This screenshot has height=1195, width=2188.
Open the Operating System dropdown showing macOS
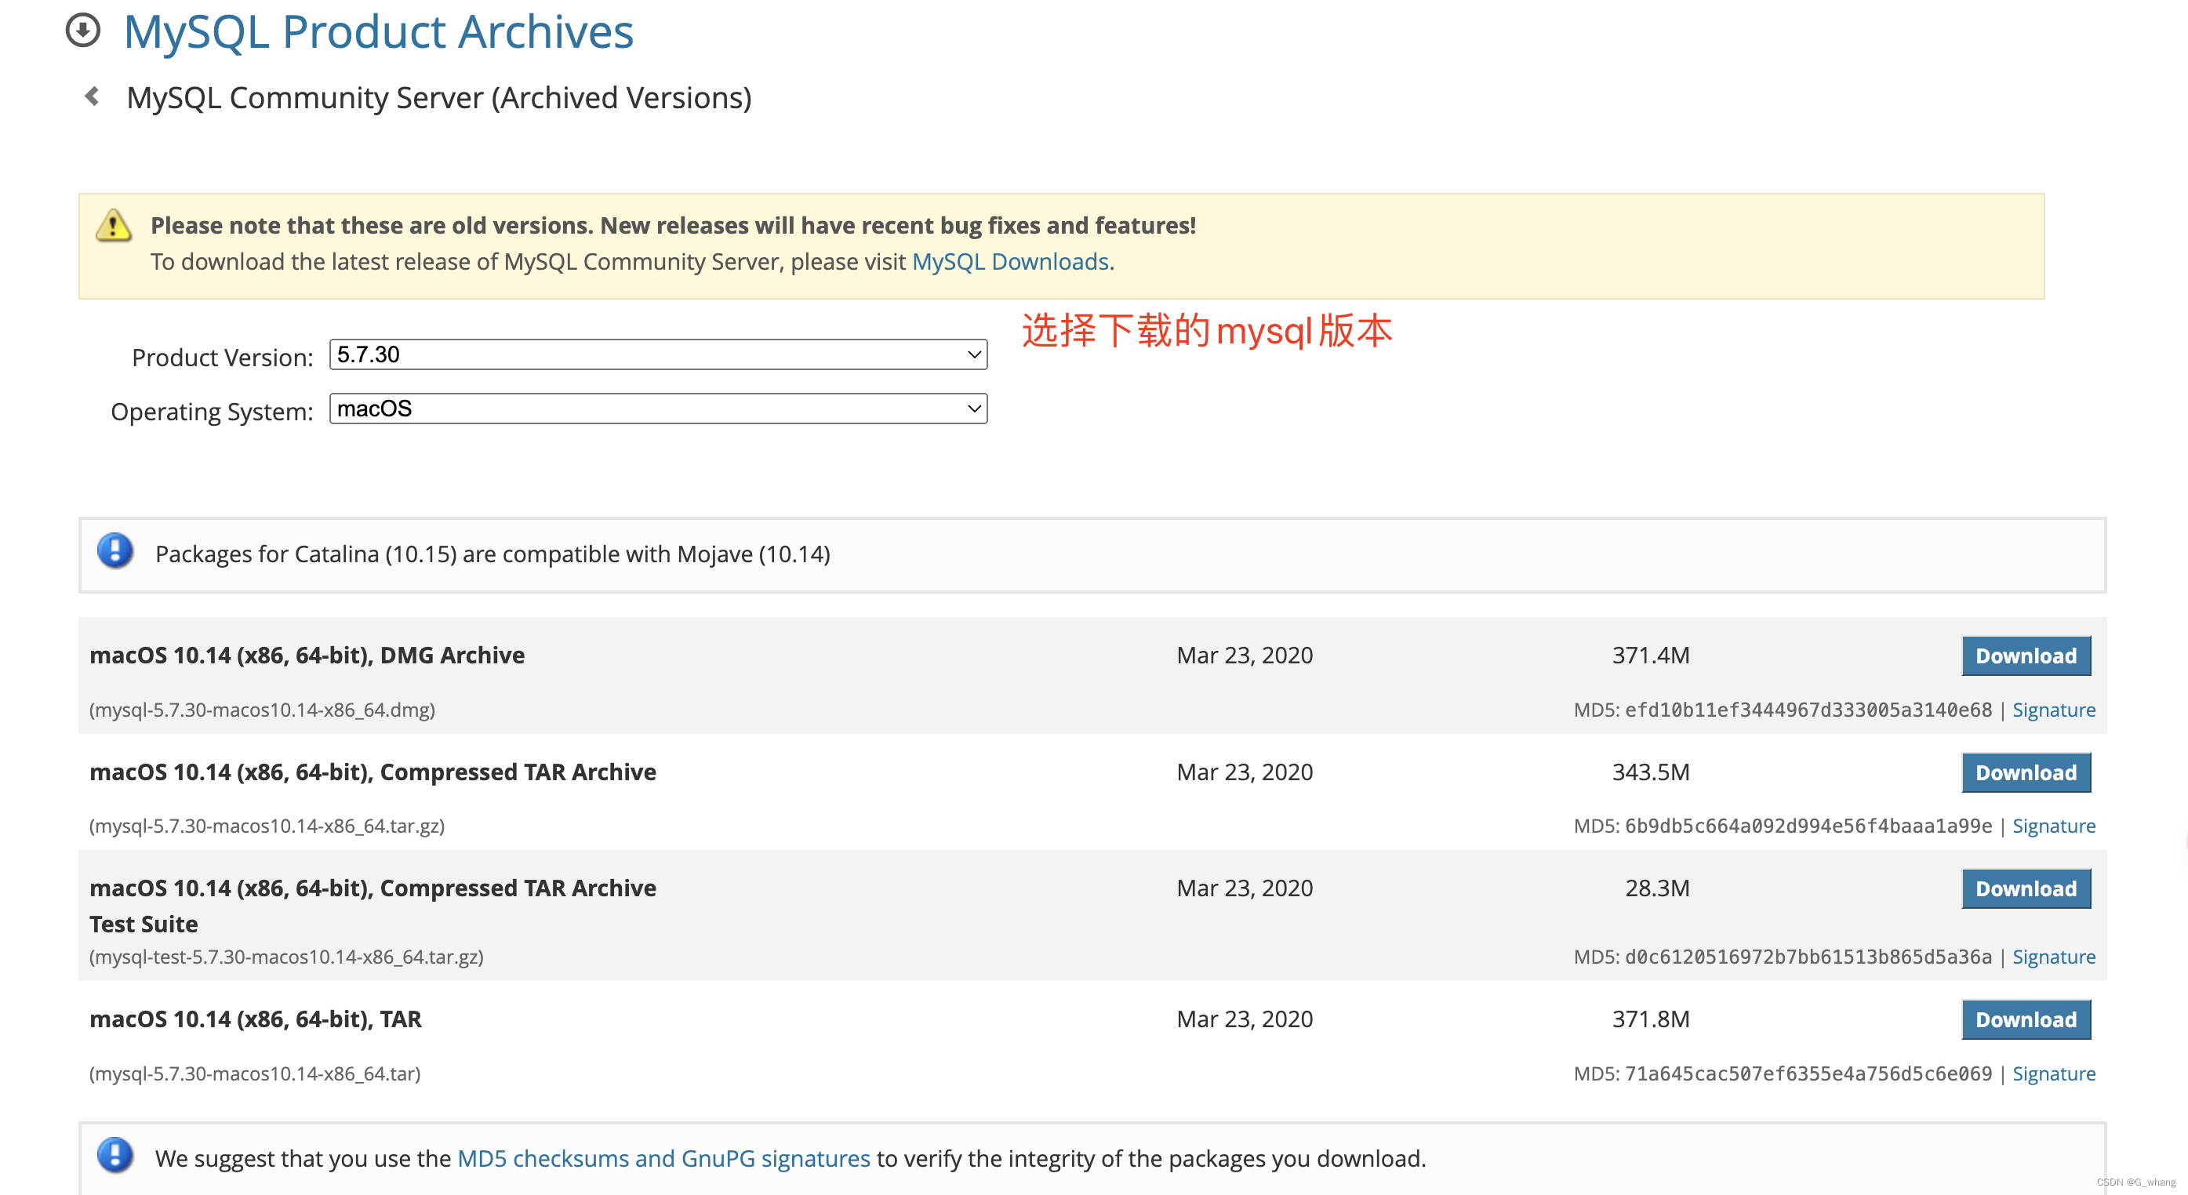pos(658,409)
